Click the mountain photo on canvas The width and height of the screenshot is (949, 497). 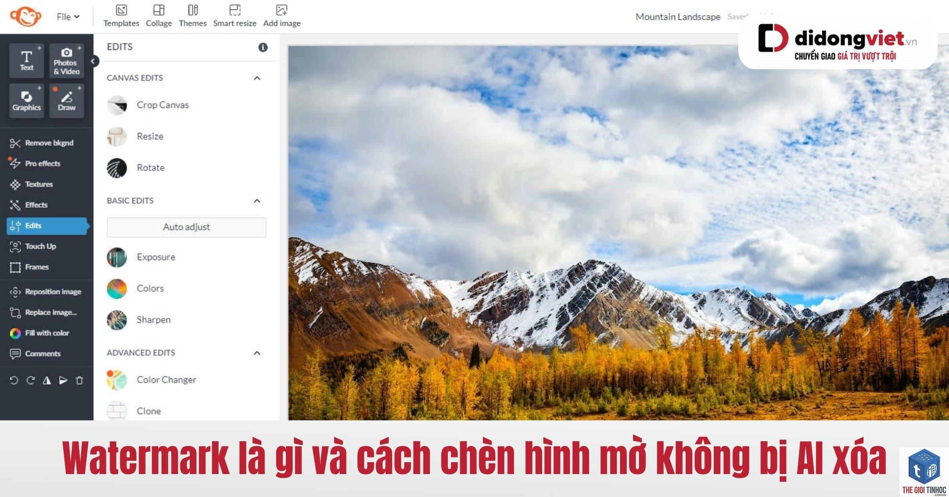618,233
